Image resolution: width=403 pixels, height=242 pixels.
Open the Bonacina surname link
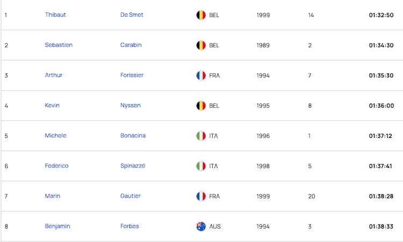(x=133, y=136)
